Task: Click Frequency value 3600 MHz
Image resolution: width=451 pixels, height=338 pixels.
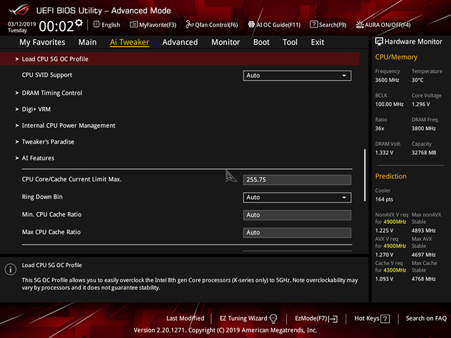Action: (x=387, y=81)
